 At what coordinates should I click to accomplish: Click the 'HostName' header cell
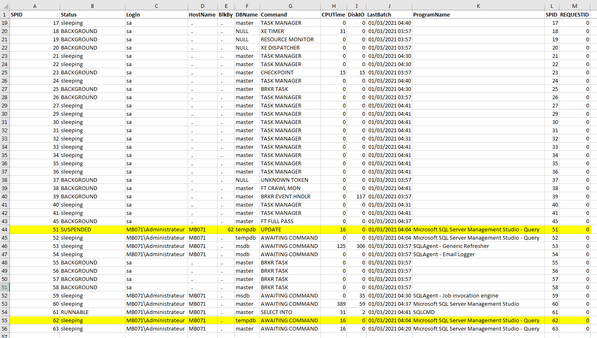tap(202, 14)
